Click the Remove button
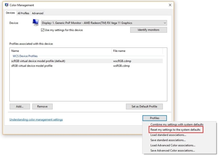 pyautogui.click(x=42, y=106)
